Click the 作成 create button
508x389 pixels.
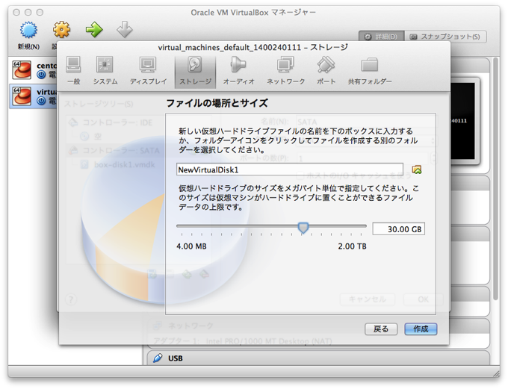click(x=421, y=329)
